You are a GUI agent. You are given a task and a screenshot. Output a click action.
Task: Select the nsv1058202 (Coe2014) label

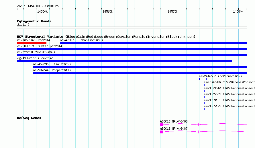(x=34, y=40)
